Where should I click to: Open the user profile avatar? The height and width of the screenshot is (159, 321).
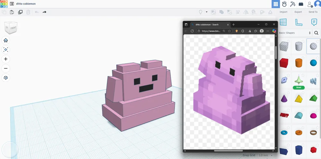[318, 4]
